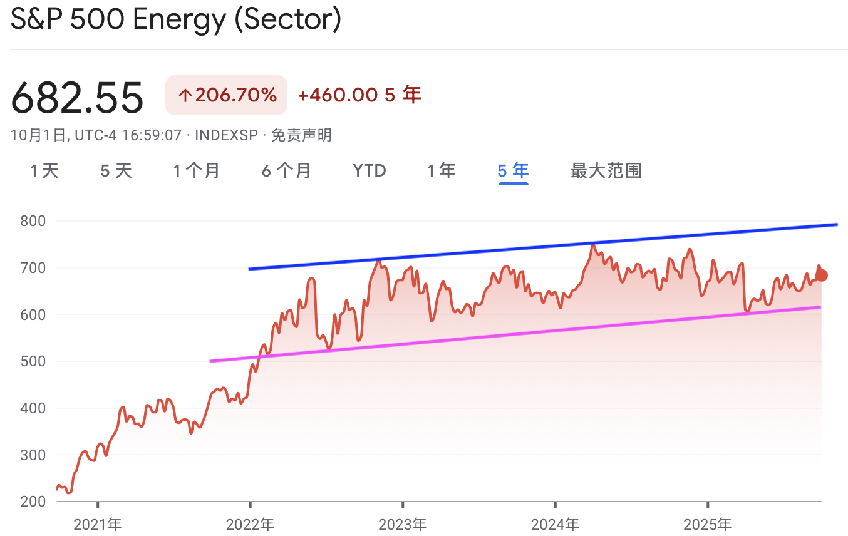This screenshot has width=848, height=536.
Task: Open the 免责声明 disclaimer link
Action: click(302, 135)
